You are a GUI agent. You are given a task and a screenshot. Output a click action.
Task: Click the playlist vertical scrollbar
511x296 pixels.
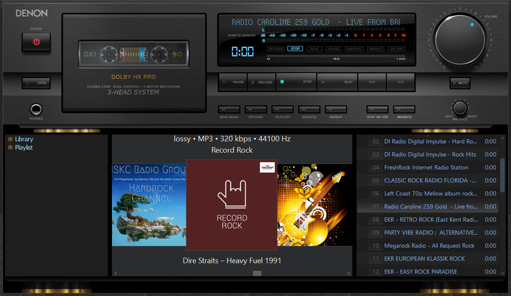click(502, 174)
